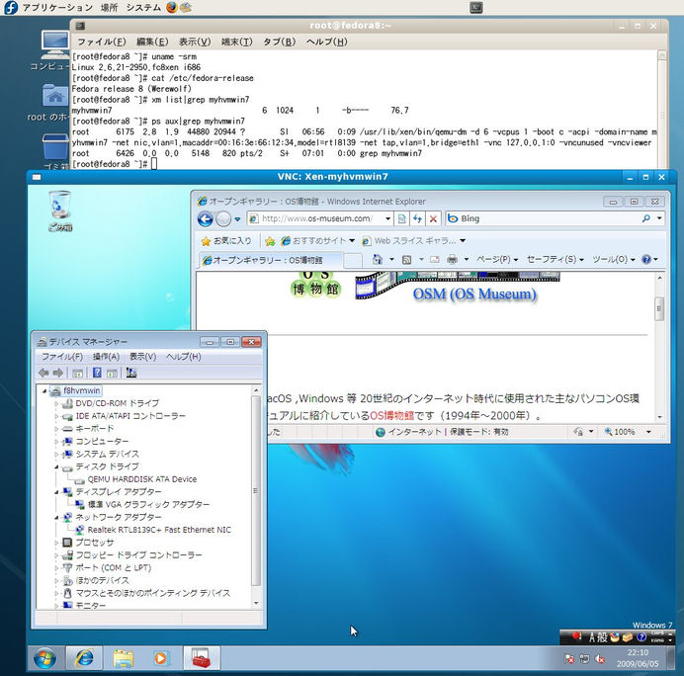This screenshot has height=676, width=684.
Task: Click the Show desktop button at taskbar end
Action: 671,657
